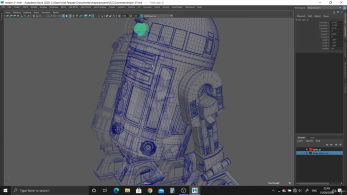Toggle the color management icon beside sRGB gamma
The image size is (347, 195).
coord(142,16)
